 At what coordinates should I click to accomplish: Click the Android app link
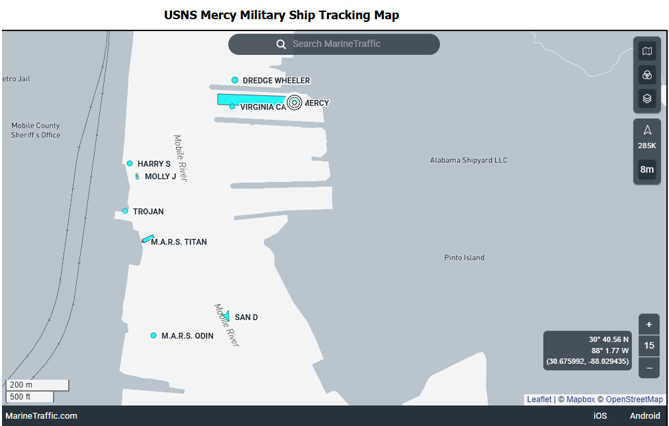pyautogui.click(x=645, y=416)
